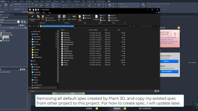Click Invert selection
This screenshot has width=198, height=111.
coord(114,20)
